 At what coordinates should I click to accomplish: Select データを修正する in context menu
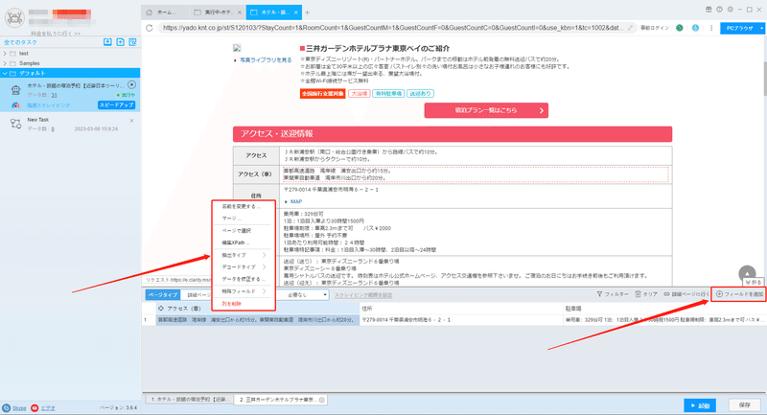point(243,279)
